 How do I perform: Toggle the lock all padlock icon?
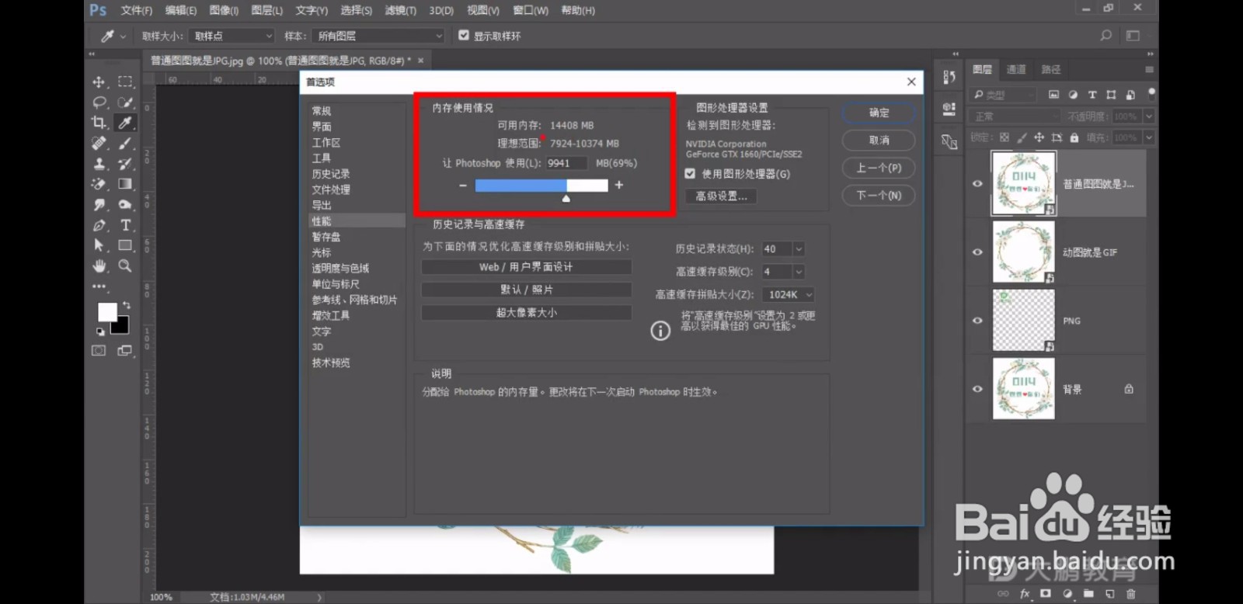1074,137
